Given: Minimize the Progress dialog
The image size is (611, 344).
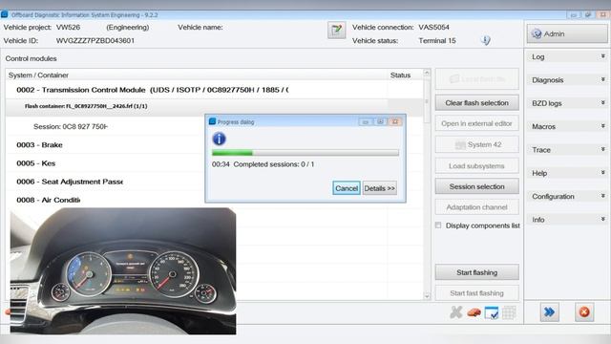Looking at the screenshot, I should [366, 122].
